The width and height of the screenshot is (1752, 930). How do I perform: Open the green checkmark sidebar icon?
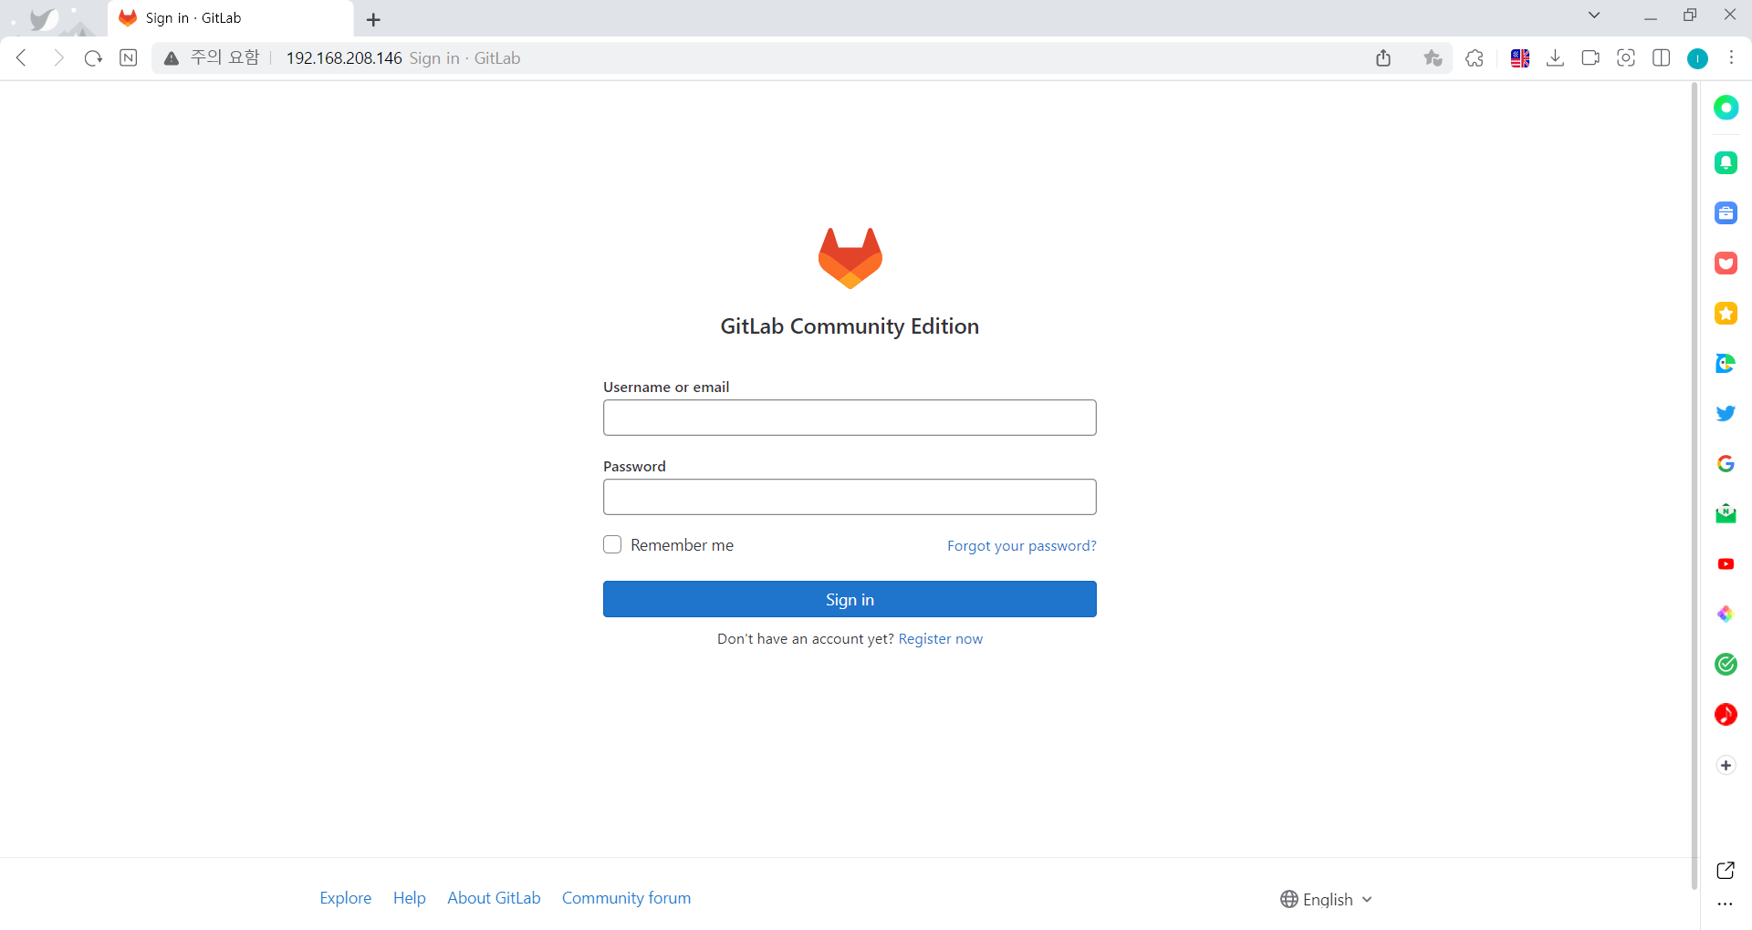[x=1726, y=665]
